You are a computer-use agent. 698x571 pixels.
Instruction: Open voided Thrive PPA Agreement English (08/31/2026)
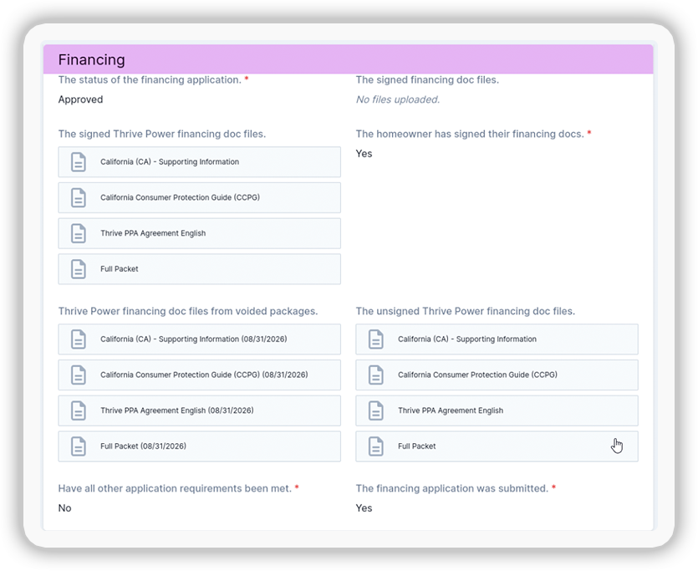click(x=200, y=410)
